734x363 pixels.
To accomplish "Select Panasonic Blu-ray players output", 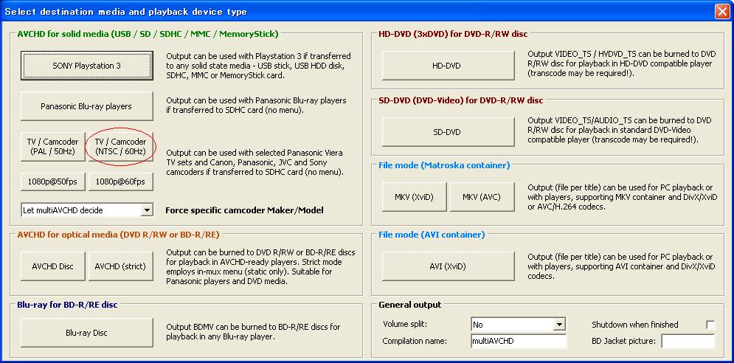I will click(x=87, y=106).
